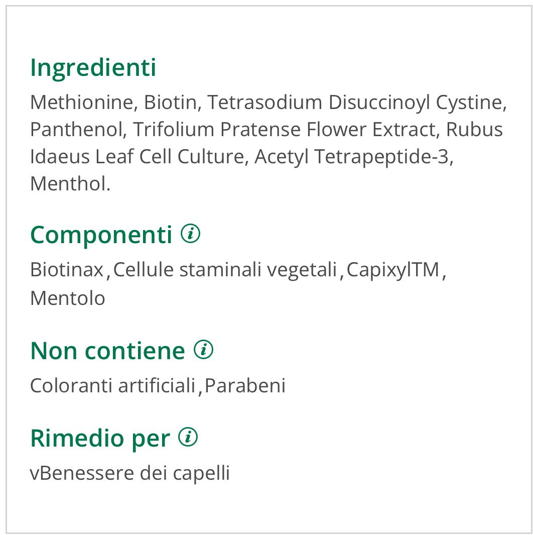Click Panthenol in the ingredients text
The width and height of the screenshot is (533, 535).
pyautogui.click(x=77, y=130)
